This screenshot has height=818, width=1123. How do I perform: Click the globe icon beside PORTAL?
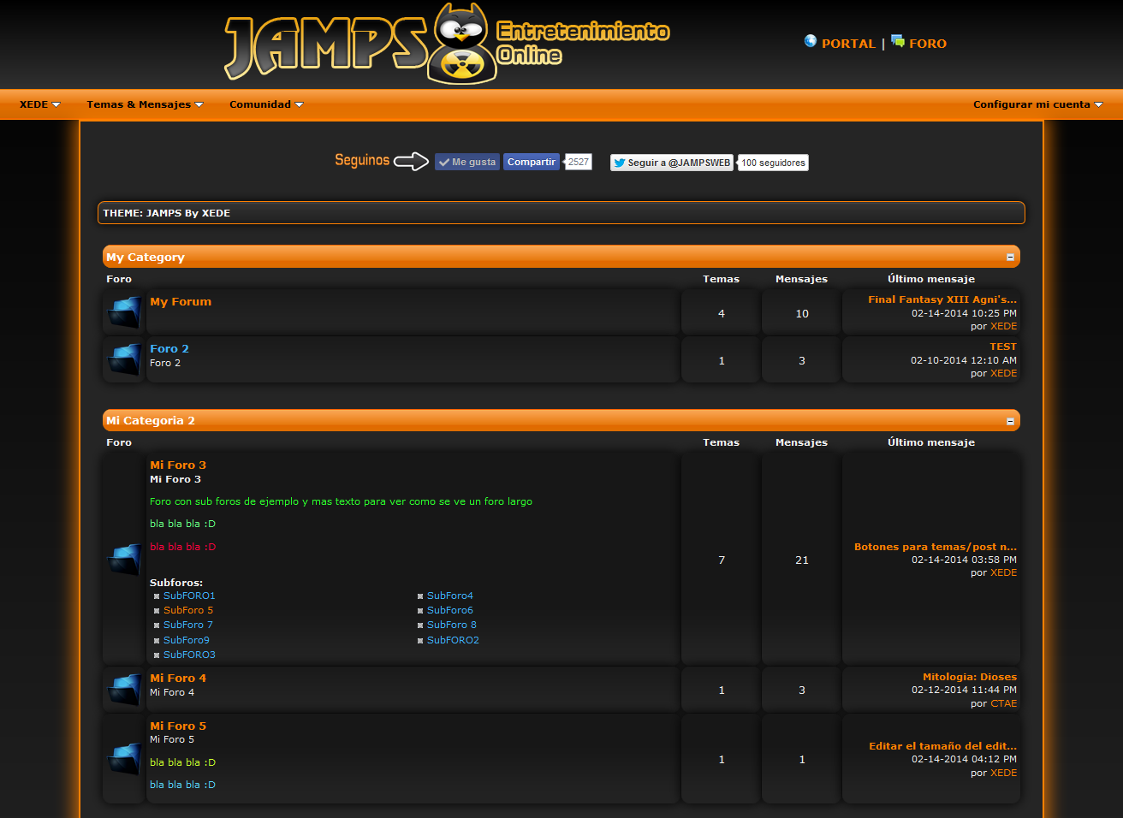click(x=811, y=41)
